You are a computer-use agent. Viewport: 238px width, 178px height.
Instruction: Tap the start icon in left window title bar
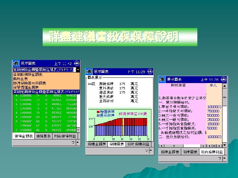pos(16,63)
